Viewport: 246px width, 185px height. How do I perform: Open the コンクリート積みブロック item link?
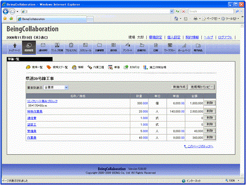coord(42,101)
